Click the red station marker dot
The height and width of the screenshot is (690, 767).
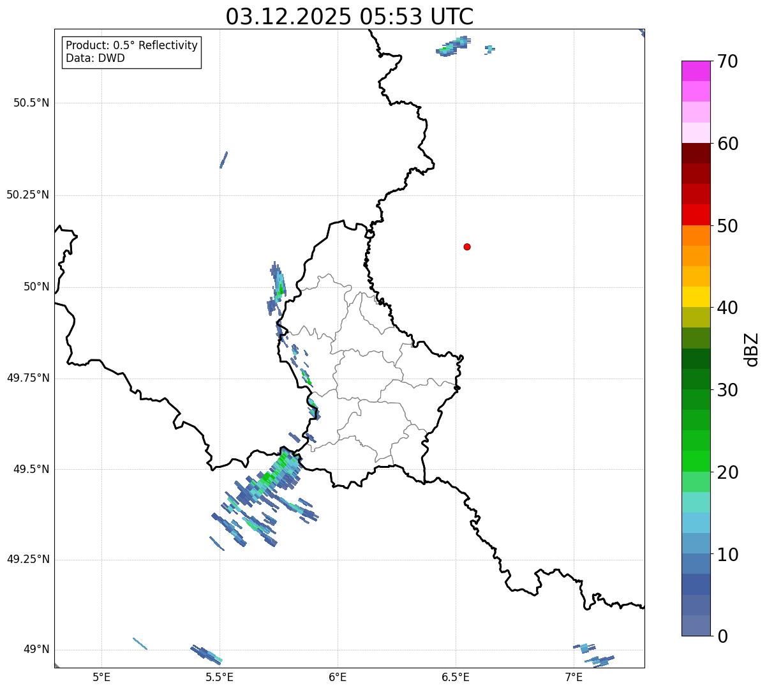[x=467, y=247]
